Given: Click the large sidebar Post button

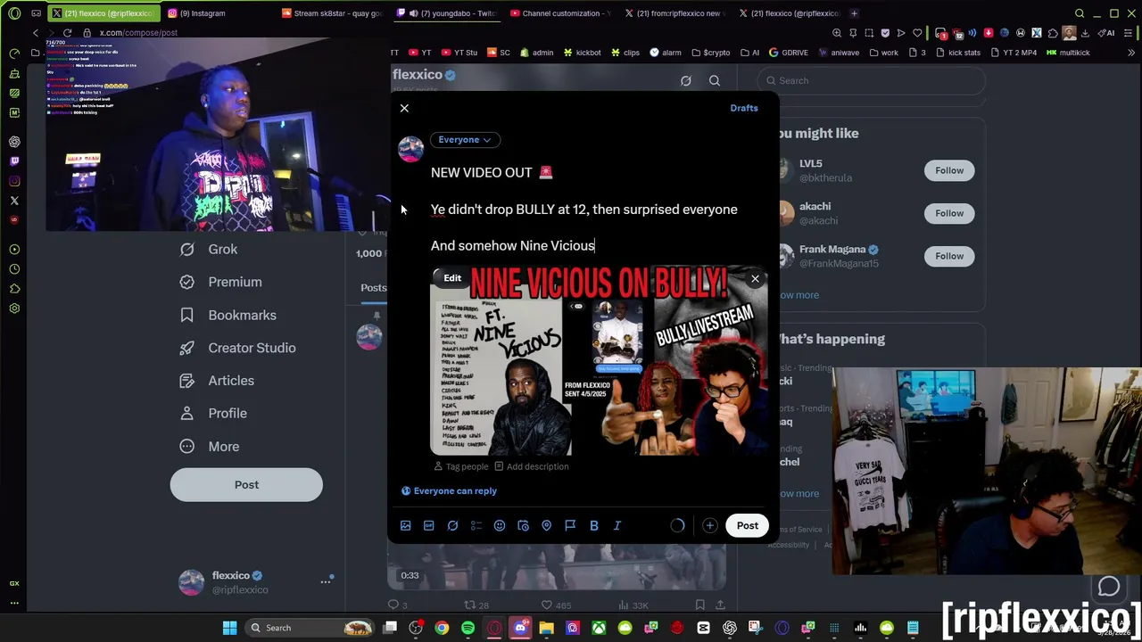Looking at the screenshot, I should (246, 485).
